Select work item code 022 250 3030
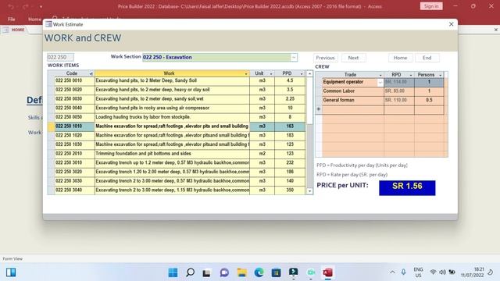The height and width of the screenshot is (281, 500). 74,181
